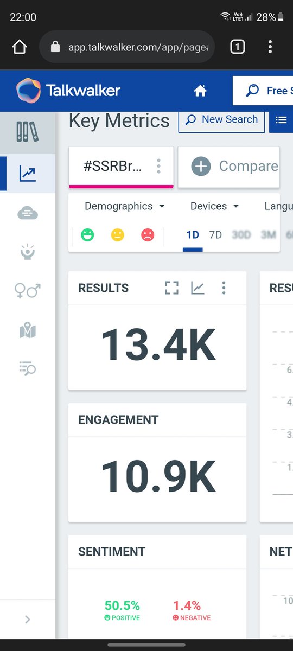Viewport: 293px width, 651px height.
Task: Open the Free Search button
Action: click(x=263, y=91)
